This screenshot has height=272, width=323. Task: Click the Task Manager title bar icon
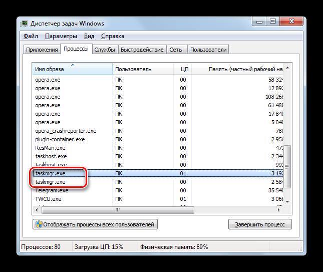24,24
